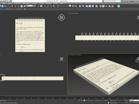The image size is (139, 104).
Task: Open the Perspective viewport label menu
Action: [x=73, y=55]
